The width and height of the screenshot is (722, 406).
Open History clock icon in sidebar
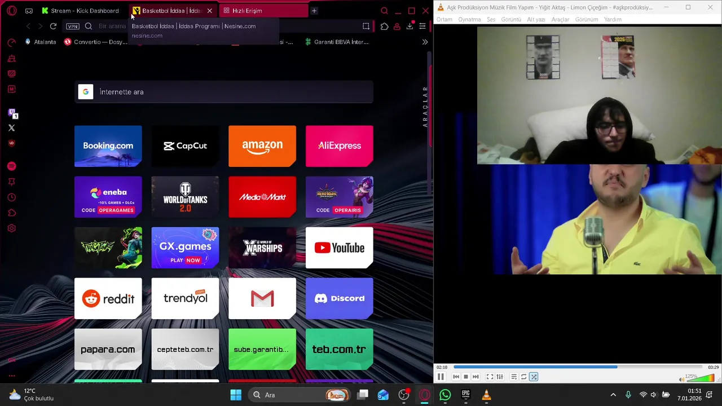[11, 197]
